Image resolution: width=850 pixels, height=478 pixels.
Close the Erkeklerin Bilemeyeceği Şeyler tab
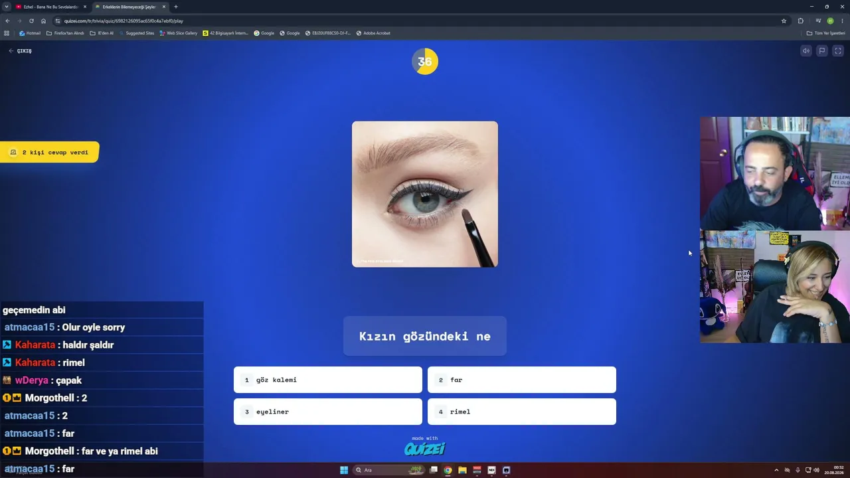click(164, 7)
